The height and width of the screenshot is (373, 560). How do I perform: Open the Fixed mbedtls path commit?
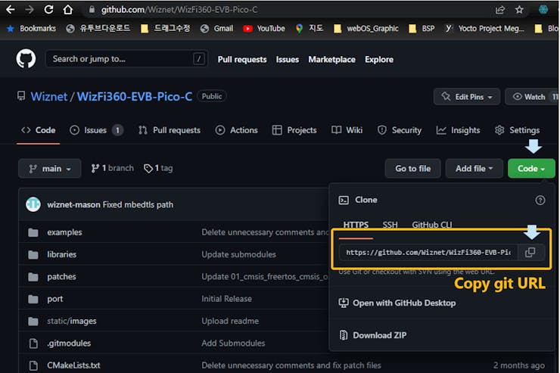[138, 204]
